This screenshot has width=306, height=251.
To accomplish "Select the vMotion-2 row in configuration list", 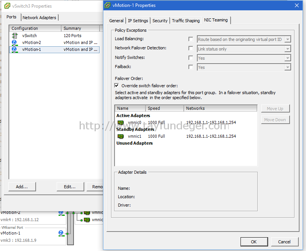I will pos(54,43).
